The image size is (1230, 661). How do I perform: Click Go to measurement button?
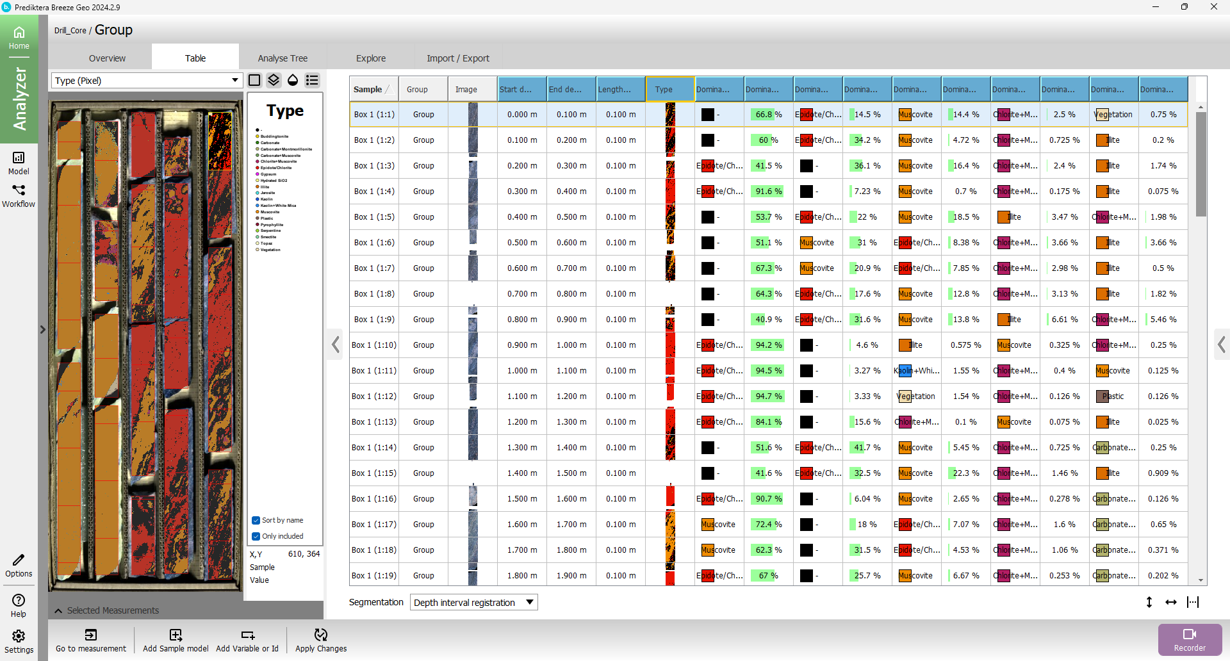pyautogui.click(x=91, y=639)
